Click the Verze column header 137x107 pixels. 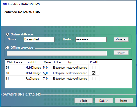(x=47, y=62)
